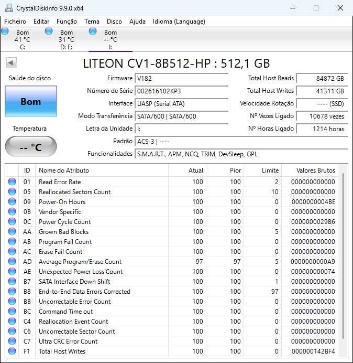Click the status orb for Power-On Hours
This screenshot has height=363, width=353.
tap(12, 201)
